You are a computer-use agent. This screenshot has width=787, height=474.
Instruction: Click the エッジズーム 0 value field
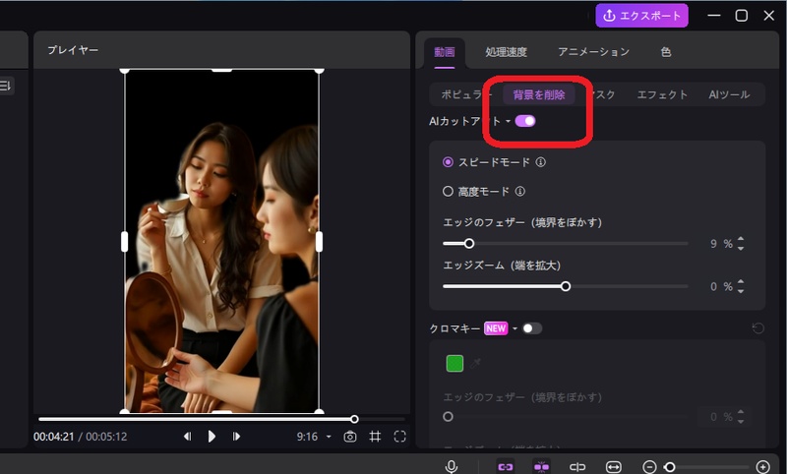coord(712,287)
